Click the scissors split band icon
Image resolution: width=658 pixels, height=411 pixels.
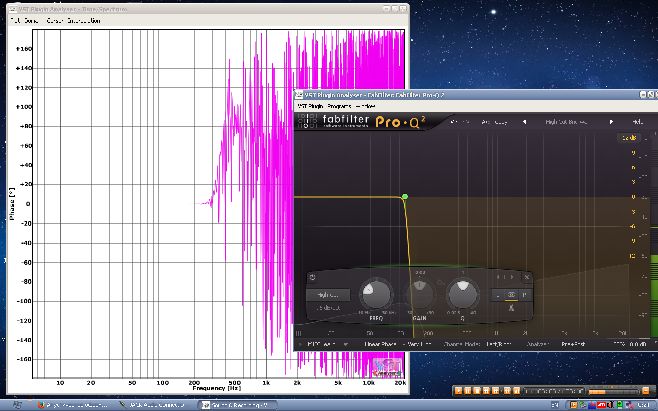click(511, 308)
